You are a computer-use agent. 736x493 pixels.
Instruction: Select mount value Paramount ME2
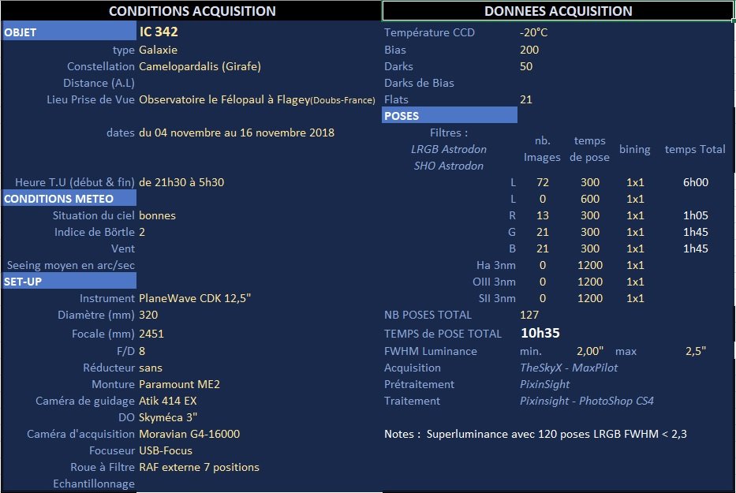[179, 384]
